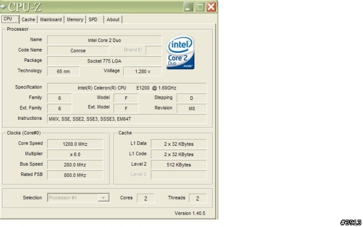Screen dimensions: 363x227
Task: Click the CPU-Z title bar diamond icon
Action: [3, 7]
